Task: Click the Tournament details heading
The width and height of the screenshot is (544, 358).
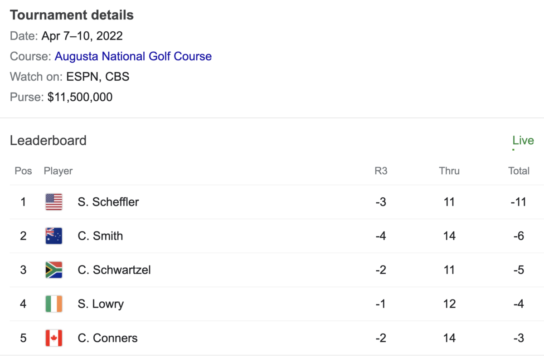Action: point(72,15)
